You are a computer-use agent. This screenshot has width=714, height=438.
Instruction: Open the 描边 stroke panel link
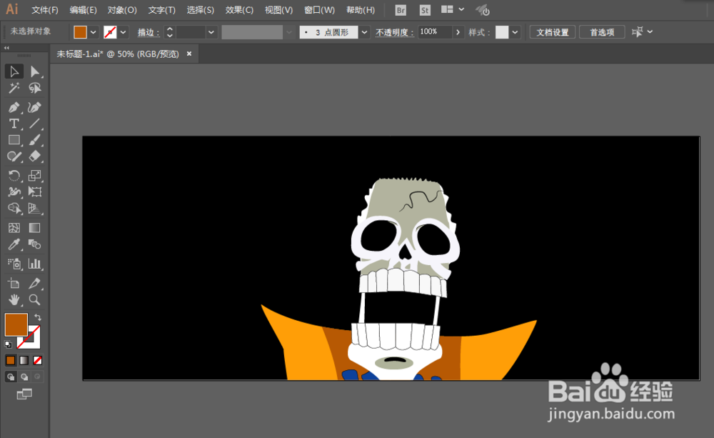[148, 32]
